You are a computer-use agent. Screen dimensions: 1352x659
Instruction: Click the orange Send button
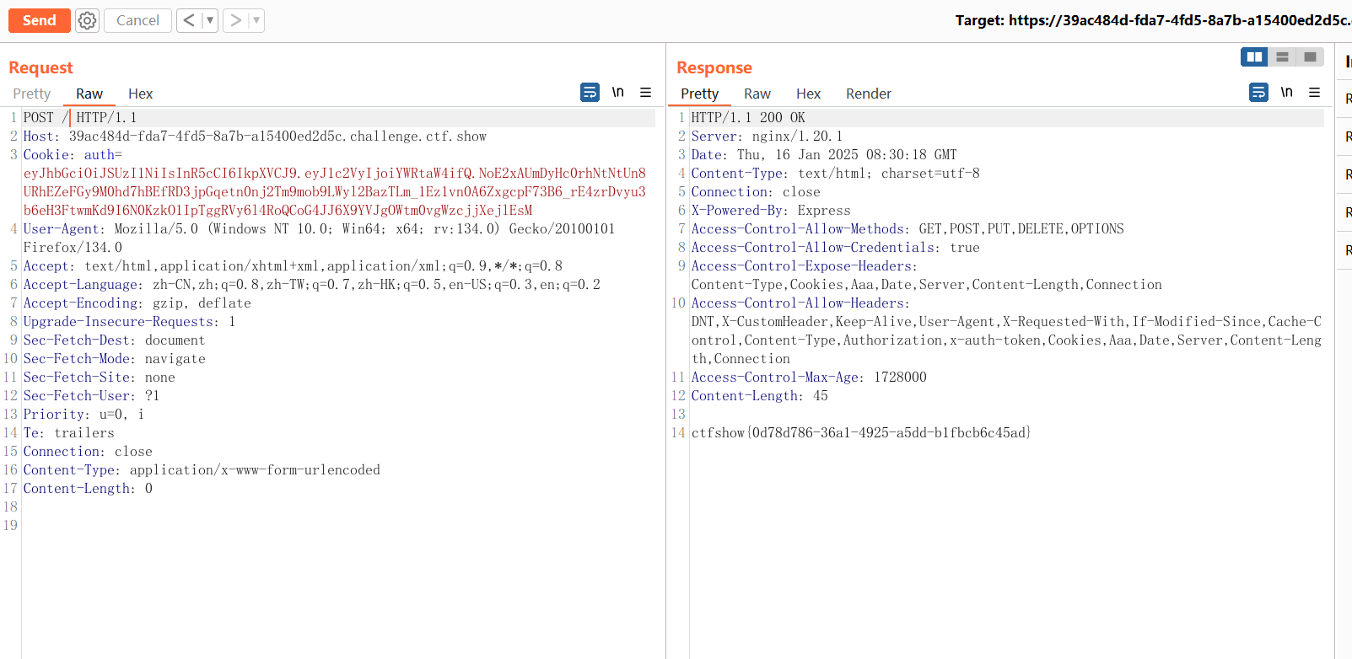[39, 20]
